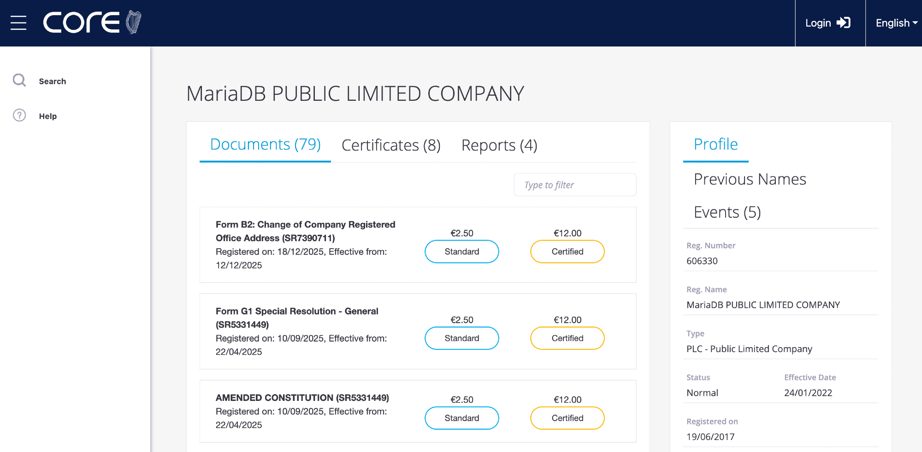Switch to the Certificates (8) tab
The image size is (922, 452).
pyautogui.click(x=391, y=145)
